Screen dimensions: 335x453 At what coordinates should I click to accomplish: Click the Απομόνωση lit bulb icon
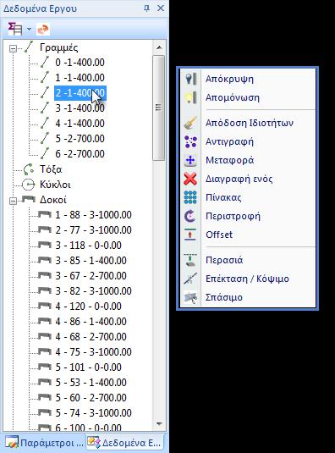pos(190,97)
